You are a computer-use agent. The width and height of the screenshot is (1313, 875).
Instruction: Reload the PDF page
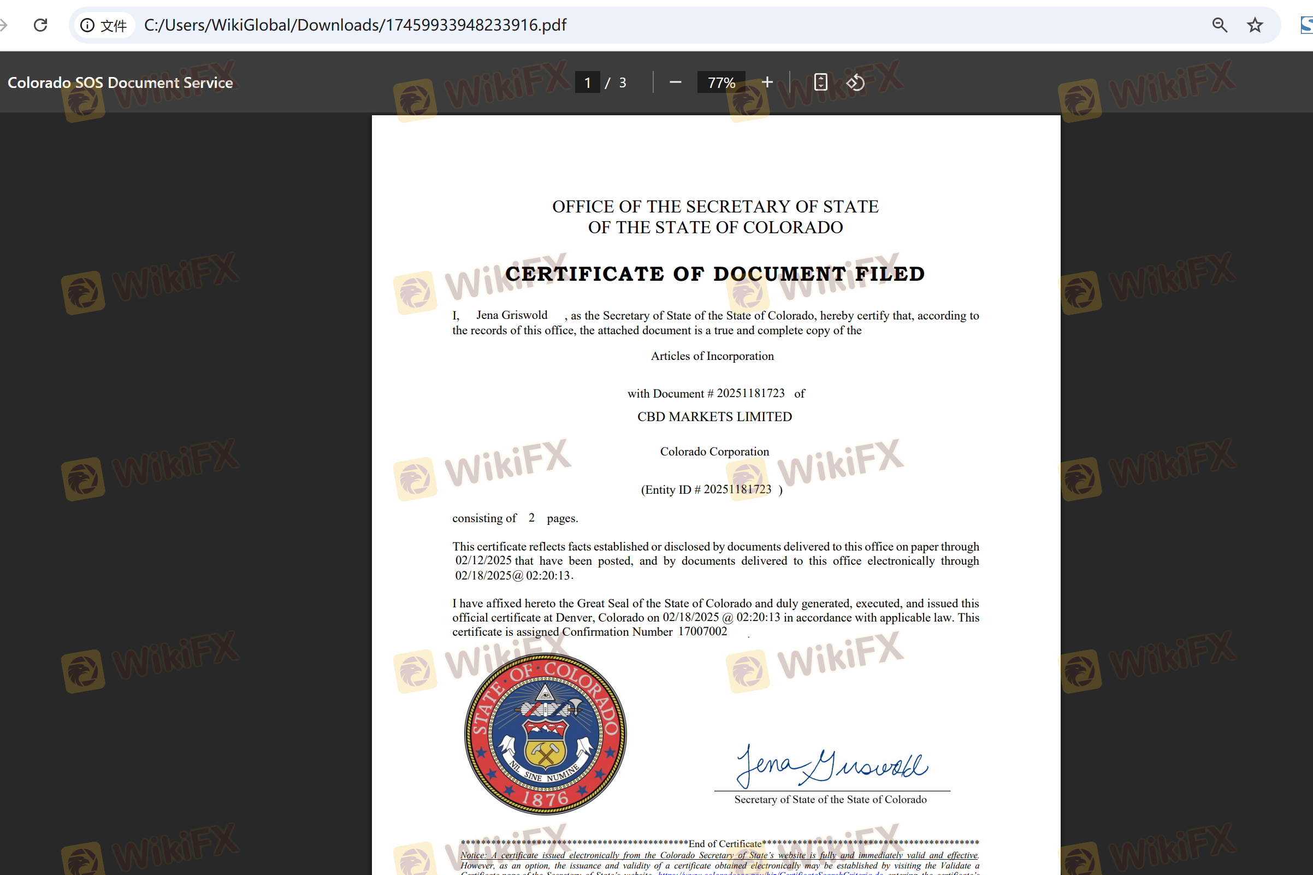40,25
